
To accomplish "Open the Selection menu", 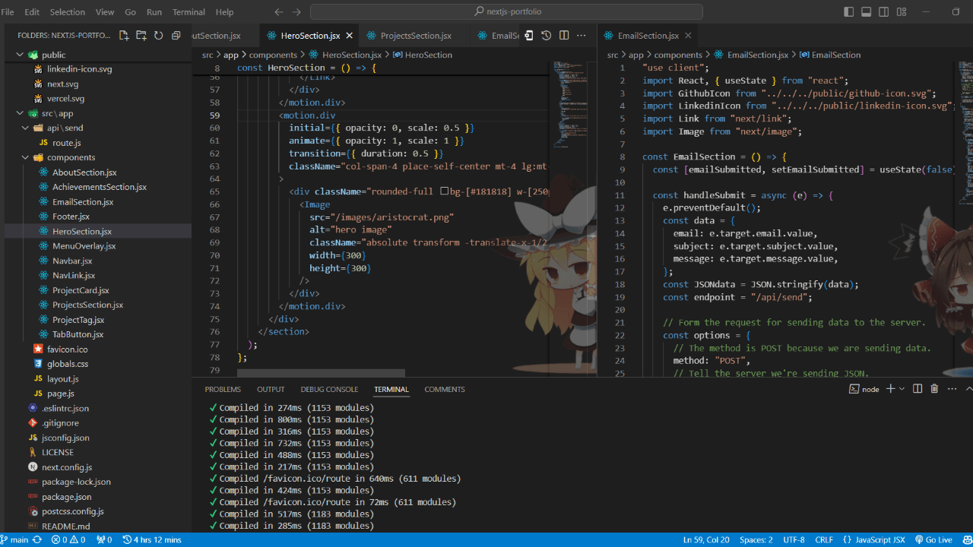I will [68, 12].
